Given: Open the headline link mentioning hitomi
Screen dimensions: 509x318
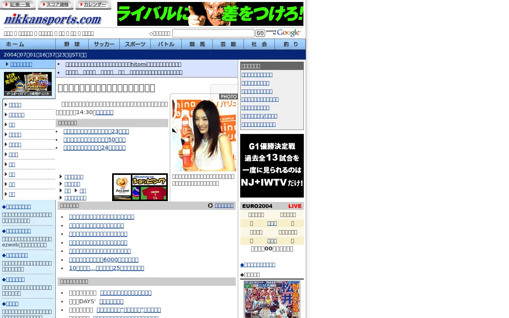Looking at the screenshot, I should click(123, 64).
